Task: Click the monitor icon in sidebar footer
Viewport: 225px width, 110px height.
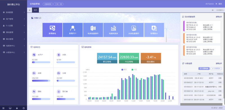Action: (x=10, y=108)
